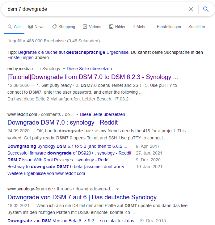The width and height of the screenshot is (215, 225).
Task: Click 'Weitere Ergebnisse von www.reddit.com'
Action: [x=46, y=173]
